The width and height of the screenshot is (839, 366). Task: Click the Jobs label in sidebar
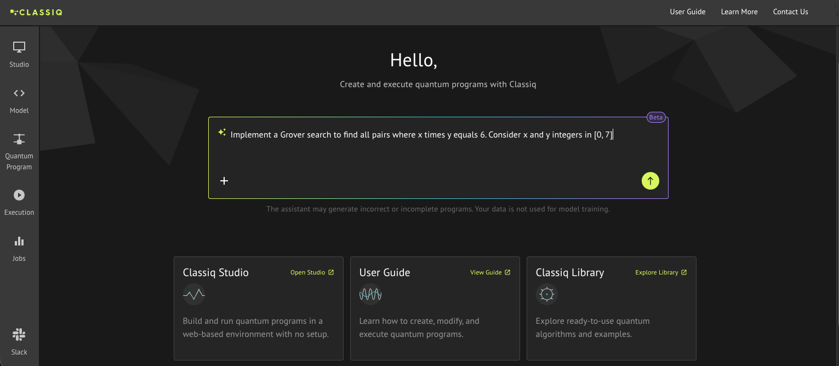(19, 259)
